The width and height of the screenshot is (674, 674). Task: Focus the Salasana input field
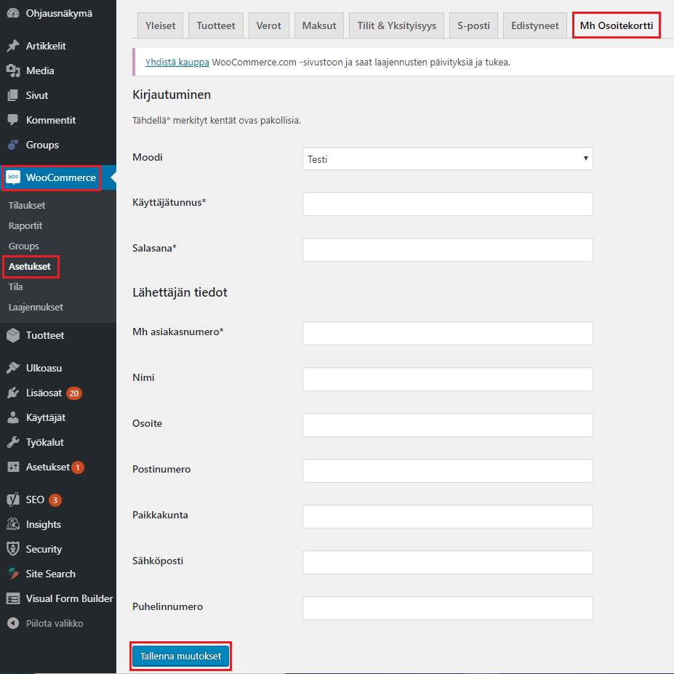(447, 249)
